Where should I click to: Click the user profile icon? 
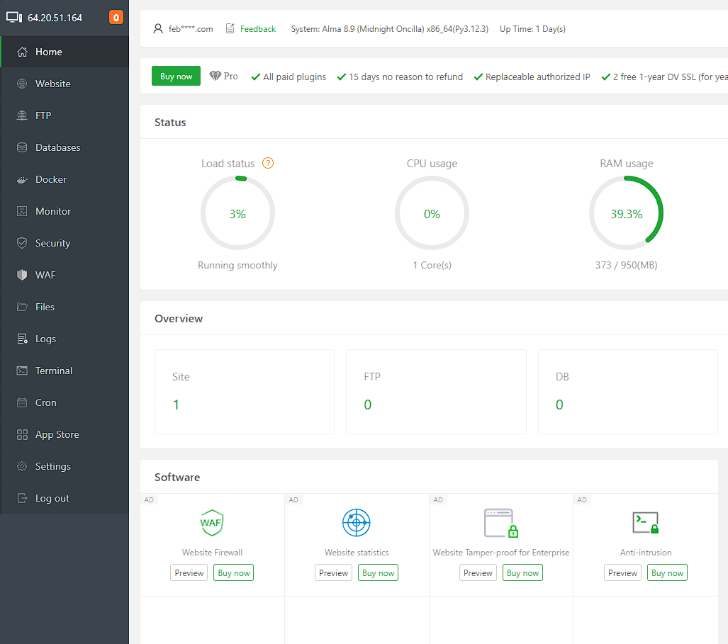pos(158,29)
